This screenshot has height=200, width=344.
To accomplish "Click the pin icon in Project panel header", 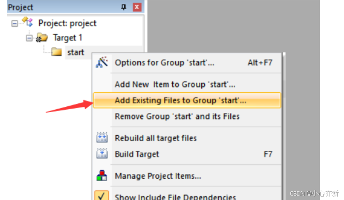I will tap(124, 7).
